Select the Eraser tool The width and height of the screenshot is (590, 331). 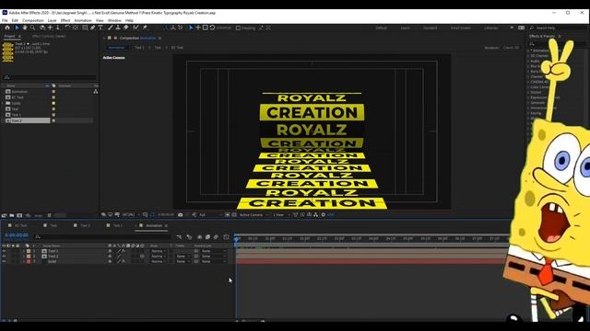click(x=126, y=28)
